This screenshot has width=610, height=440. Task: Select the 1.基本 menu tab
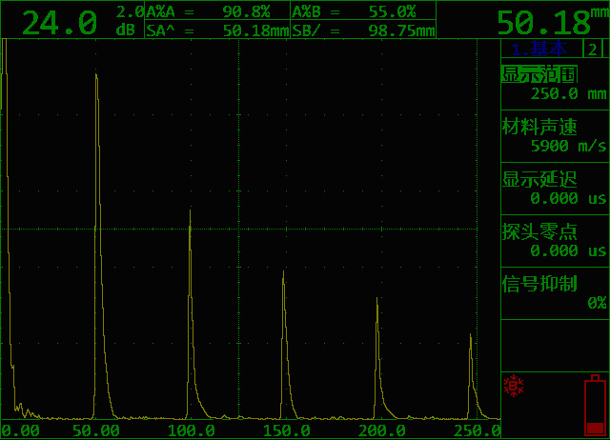coord(540,50)
